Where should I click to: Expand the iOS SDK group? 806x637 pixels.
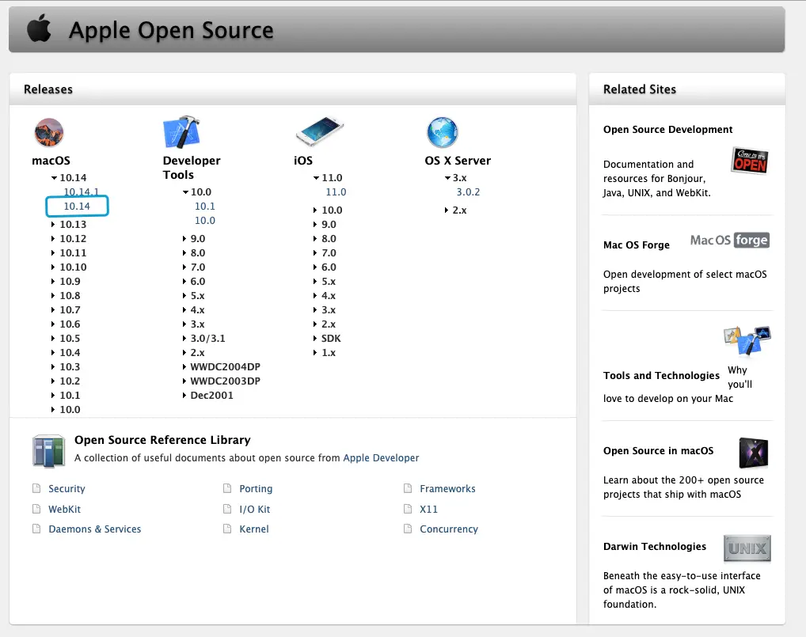(x=315, y=339)
